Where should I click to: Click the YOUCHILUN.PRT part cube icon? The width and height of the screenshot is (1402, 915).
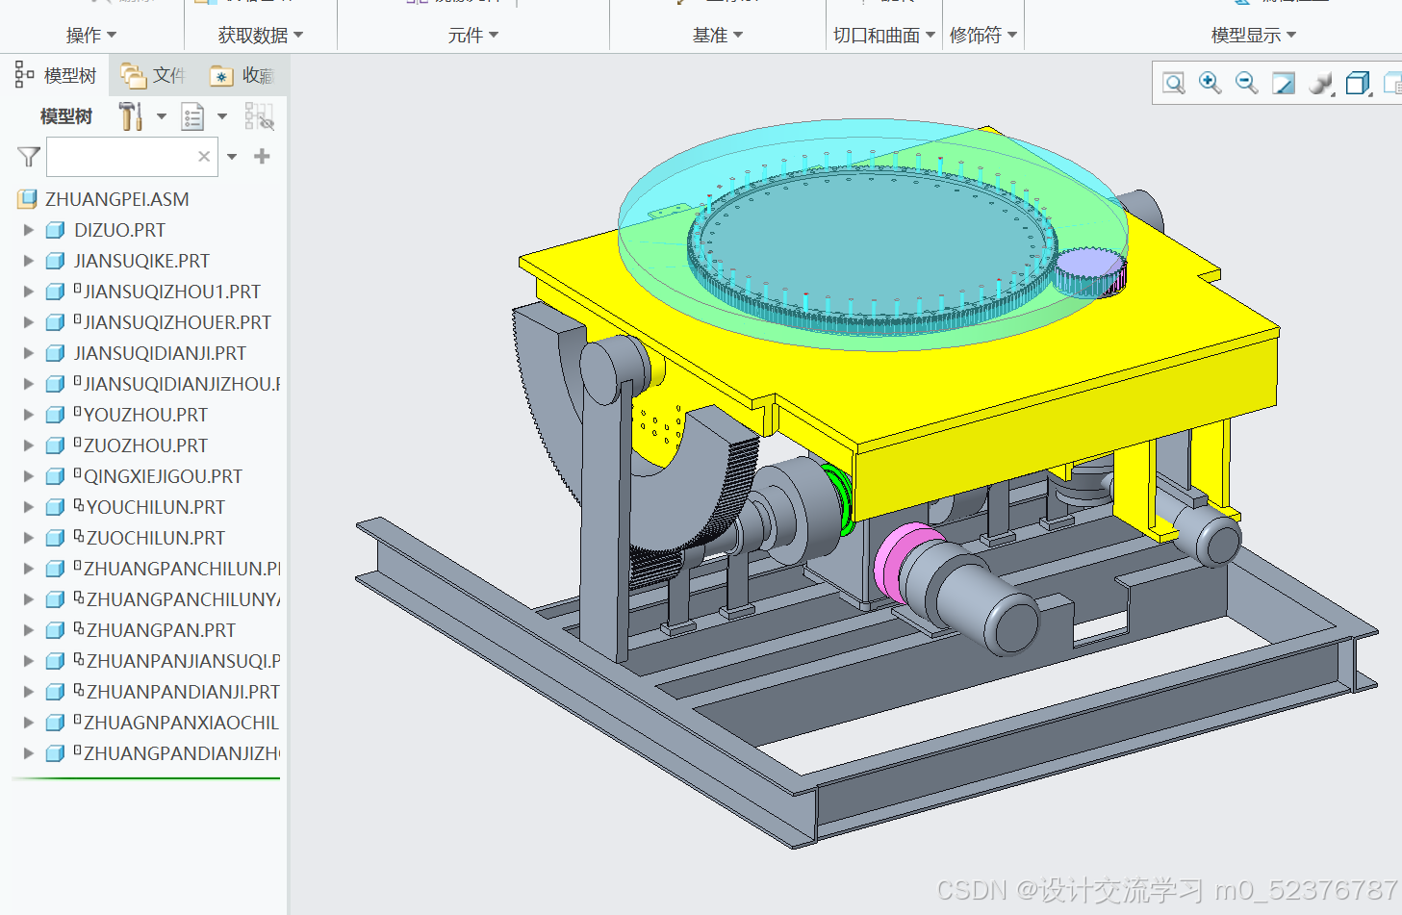[56, 507]
